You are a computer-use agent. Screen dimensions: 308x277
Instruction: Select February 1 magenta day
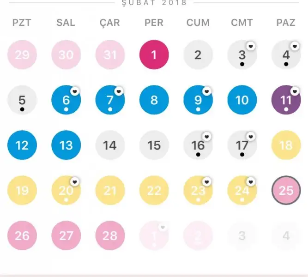pos(154,55)
